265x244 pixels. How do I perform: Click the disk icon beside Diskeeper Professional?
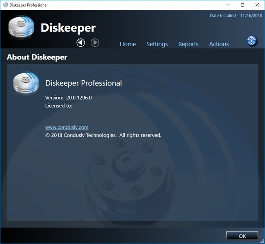[x=26, y=83]
